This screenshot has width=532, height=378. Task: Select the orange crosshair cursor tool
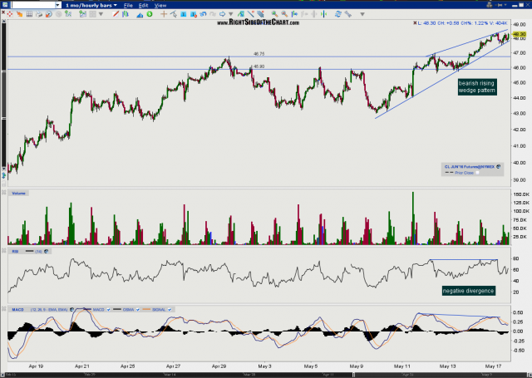click(x=164, y=14)
